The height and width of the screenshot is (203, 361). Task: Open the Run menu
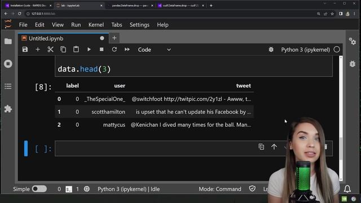tap(76, 25)
